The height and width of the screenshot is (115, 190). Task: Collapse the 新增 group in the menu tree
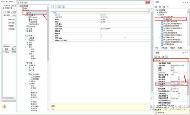click(26, 36)
